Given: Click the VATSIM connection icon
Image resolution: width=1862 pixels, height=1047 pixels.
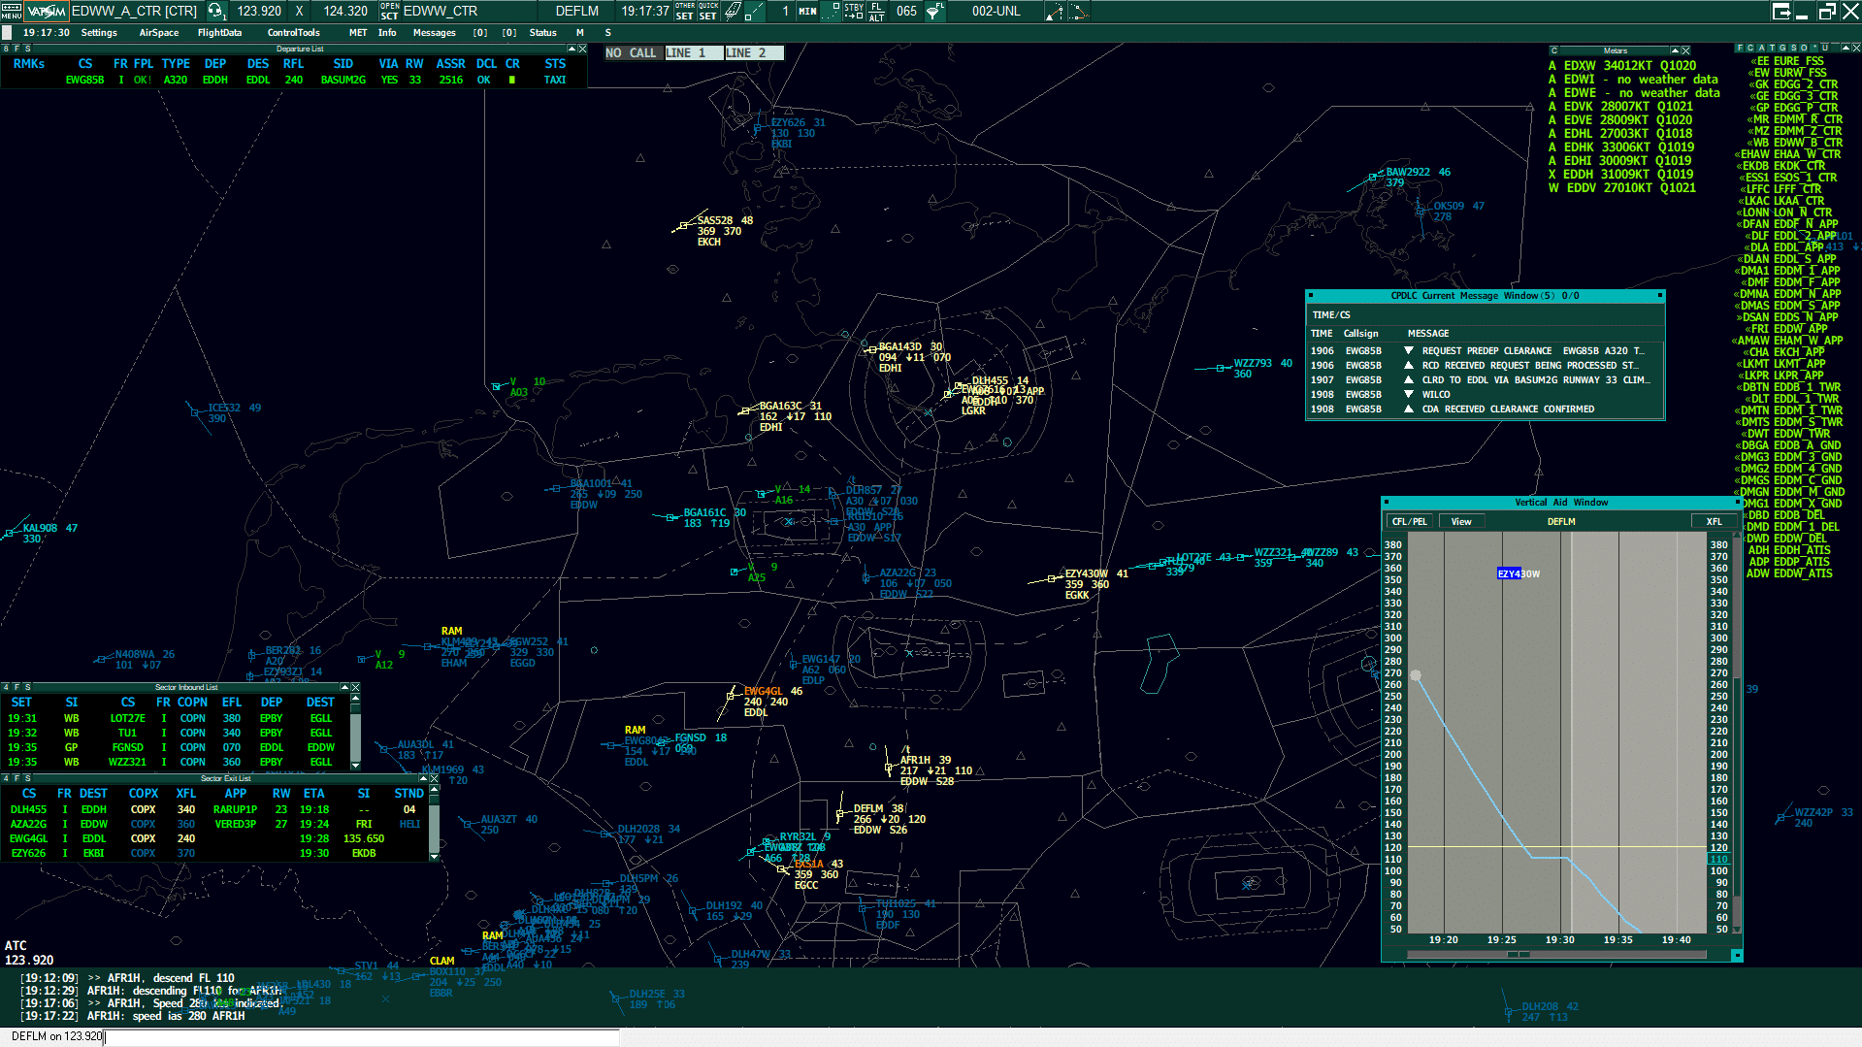Looking at the screenshot, I should coord(46,11).
